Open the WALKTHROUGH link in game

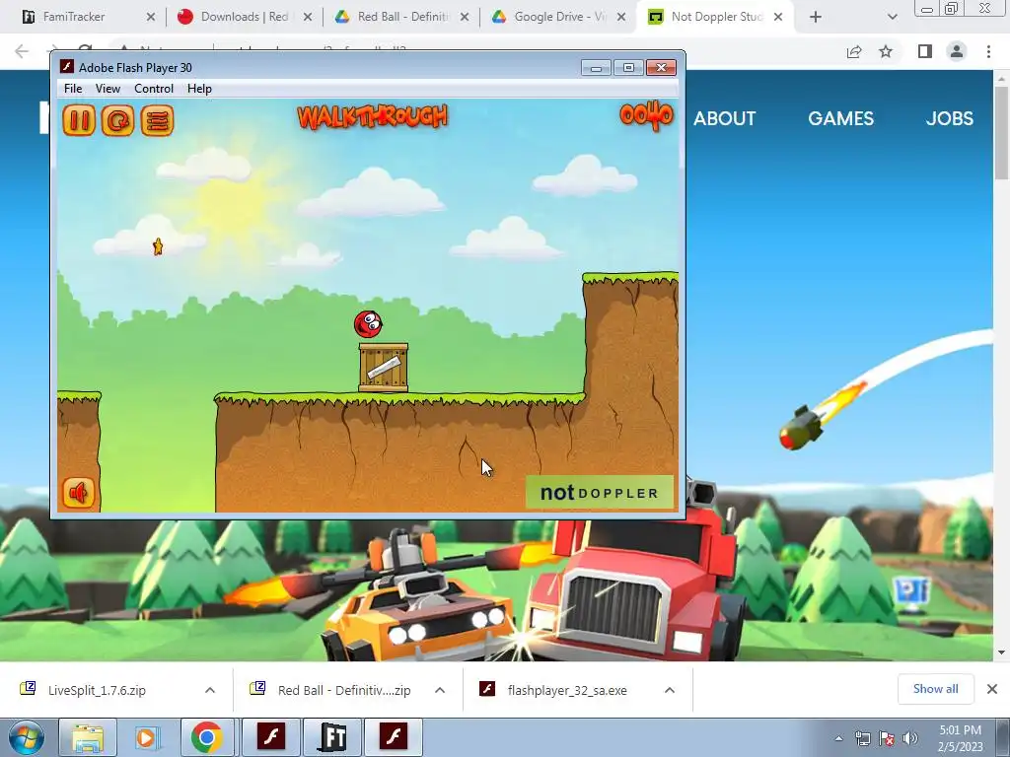point(372,116)
